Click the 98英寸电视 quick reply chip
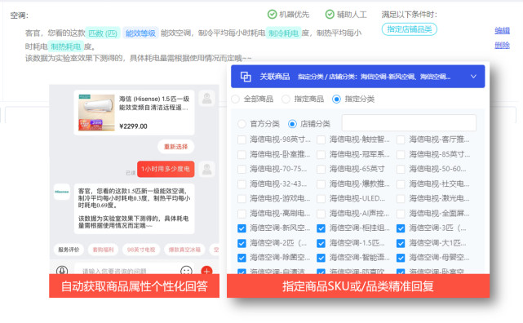The image size is (523, 323). tap(141, 250)
